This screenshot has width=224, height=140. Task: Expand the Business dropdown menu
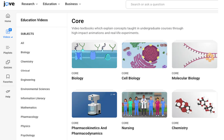pyautogui.click(x=73, y=4)
